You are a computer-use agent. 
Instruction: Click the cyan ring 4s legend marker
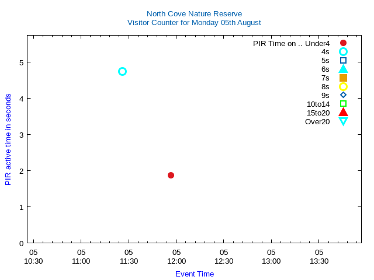pyautogui.click(x=343, y=52)
